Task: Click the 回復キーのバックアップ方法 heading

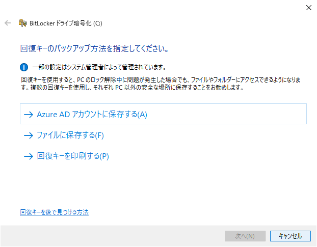Action: 94,48
